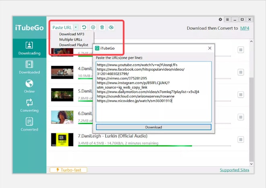Open the Online browser section
The height and width of the screenshot is (188, 266).
tap(29, 86)
